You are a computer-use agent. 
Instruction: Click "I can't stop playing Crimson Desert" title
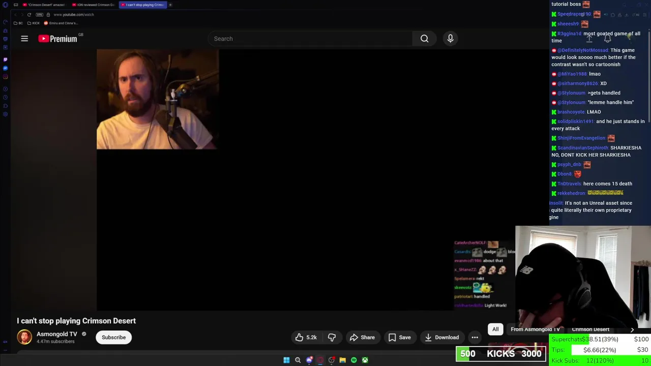(76, 321)
